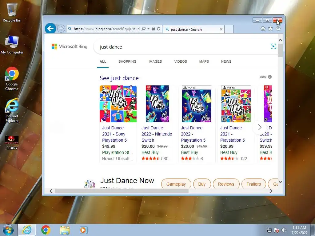Select the My Computer desktop icon
The width and height of the screenshot is (315, 236).
pos(12,45)
